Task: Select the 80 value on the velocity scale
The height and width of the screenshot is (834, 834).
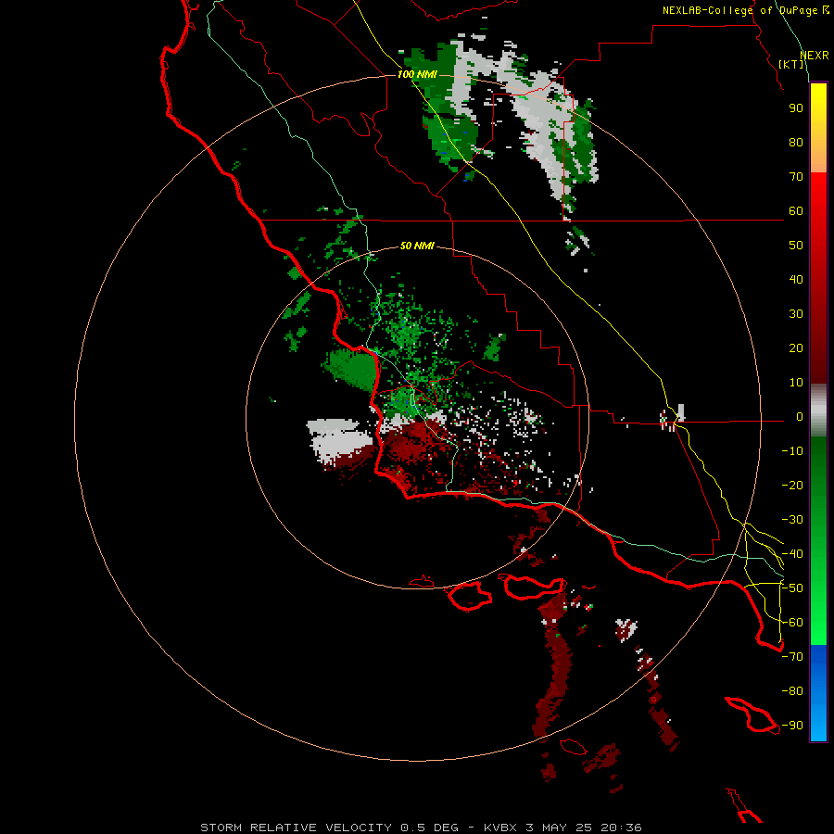Action: (x=796, y=142)
